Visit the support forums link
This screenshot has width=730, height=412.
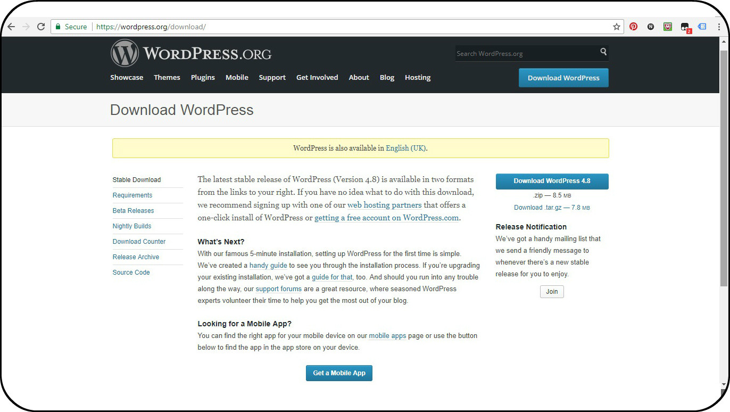278,289
